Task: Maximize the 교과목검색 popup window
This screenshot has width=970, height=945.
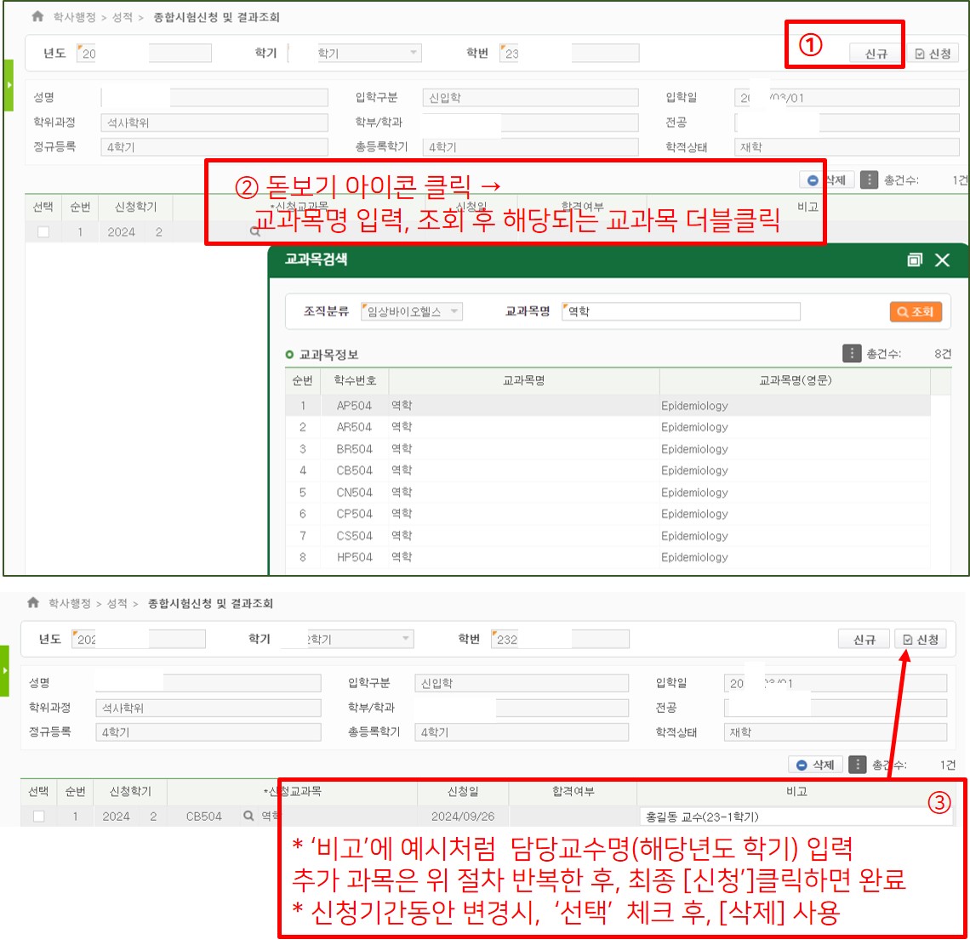Action: tap(915, 260)
